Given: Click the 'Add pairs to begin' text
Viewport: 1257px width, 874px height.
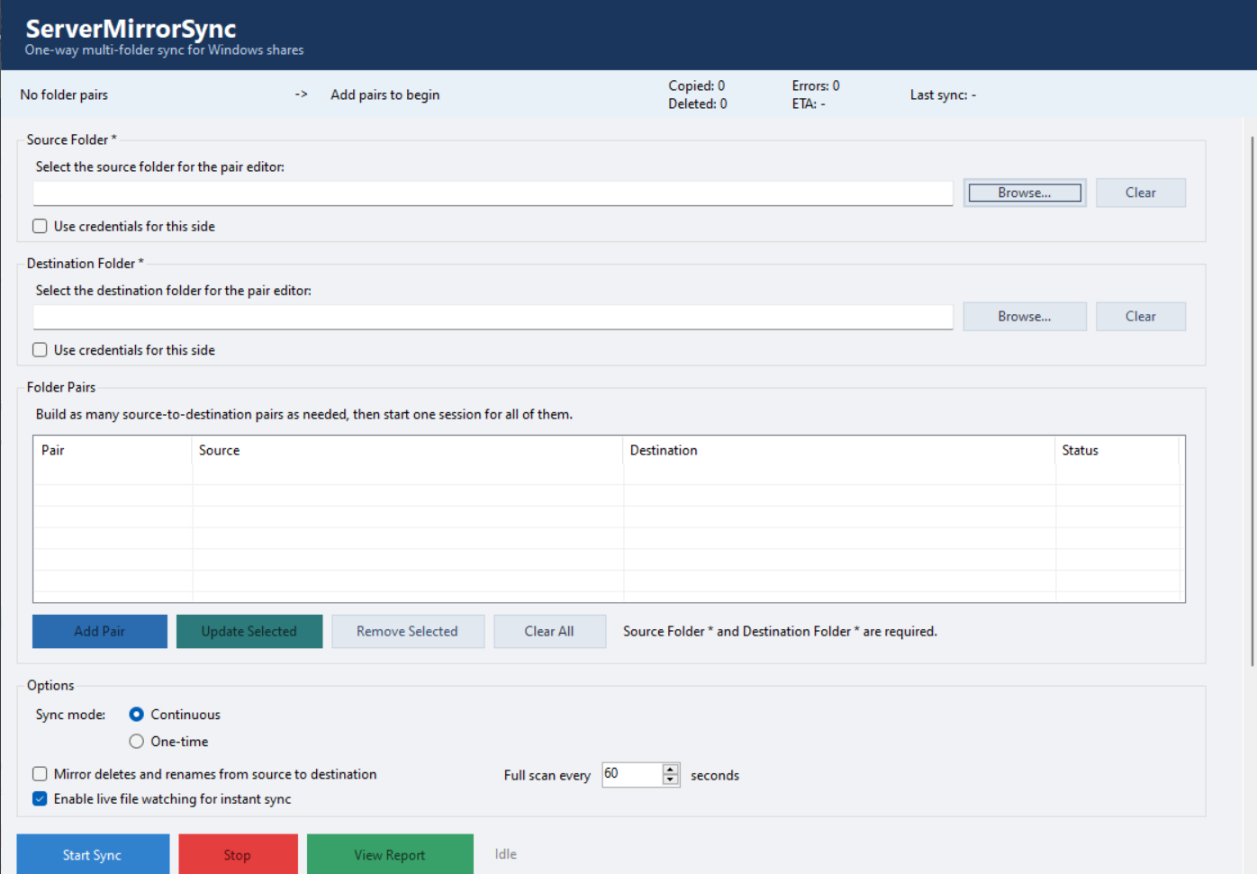Looking at the screenshot, I should [x=385, y=95].
